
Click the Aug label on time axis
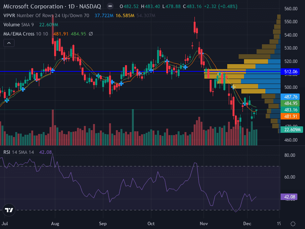55,224
